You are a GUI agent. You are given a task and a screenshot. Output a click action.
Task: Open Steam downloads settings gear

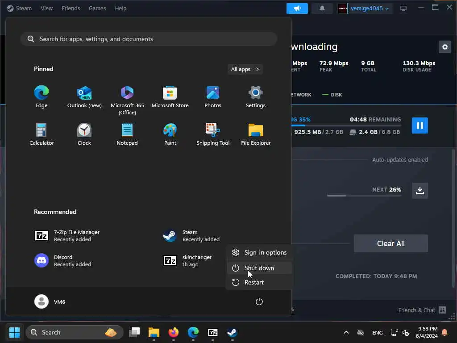click(445, 46)
